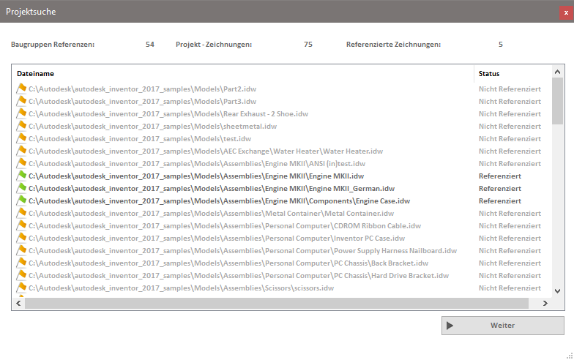Screen dimensions: 574x360
Task: Click the flag icon of ANSI (in)test.idw
Action: point(22,163)
